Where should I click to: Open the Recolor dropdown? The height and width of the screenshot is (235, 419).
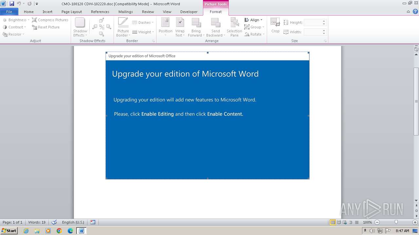click(x=14, y=34)
